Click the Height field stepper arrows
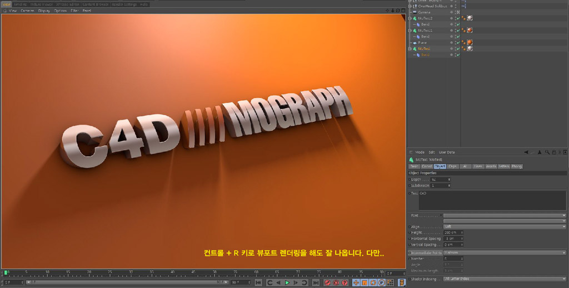569x288 pixels. point(462,233)
